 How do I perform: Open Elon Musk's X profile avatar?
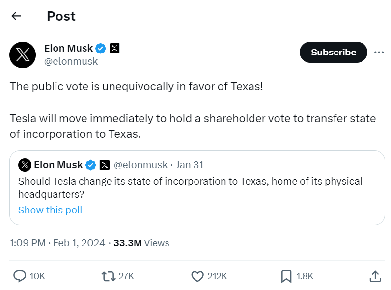pos(23,54)
